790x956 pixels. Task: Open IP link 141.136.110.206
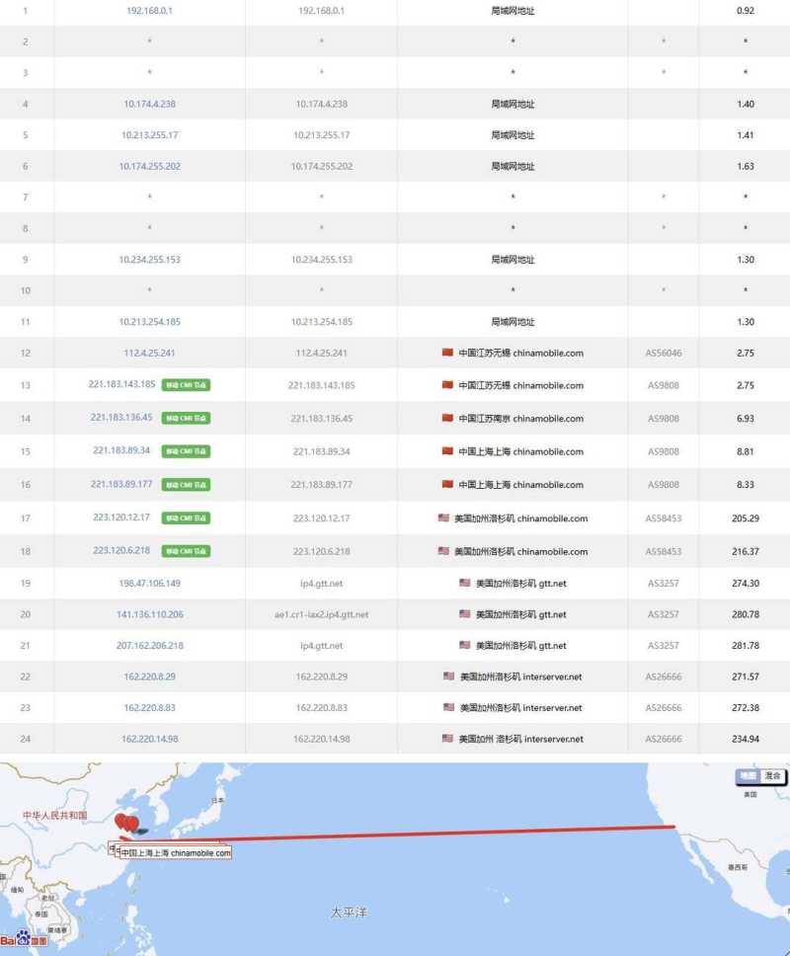pyautogui.click(x=149, y=614)
